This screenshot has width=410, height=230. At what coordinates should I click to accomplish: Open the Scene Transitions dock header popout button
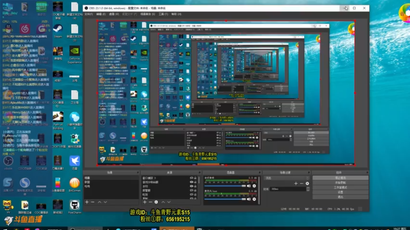[309, 173]
